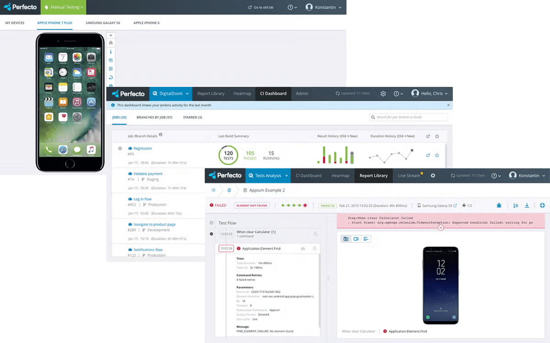Screen dimensions: 550x343
Task: Open the Validate payment job link
Action: click(x=148, y=174)
